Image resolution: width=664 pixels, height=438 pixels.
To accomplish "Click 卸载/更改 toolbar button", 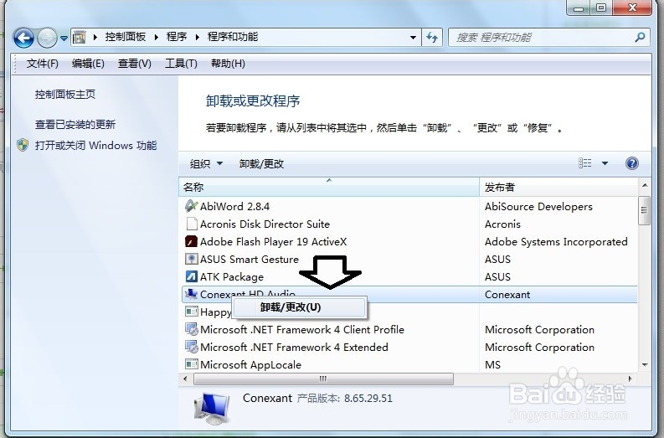I will point(261,163).
